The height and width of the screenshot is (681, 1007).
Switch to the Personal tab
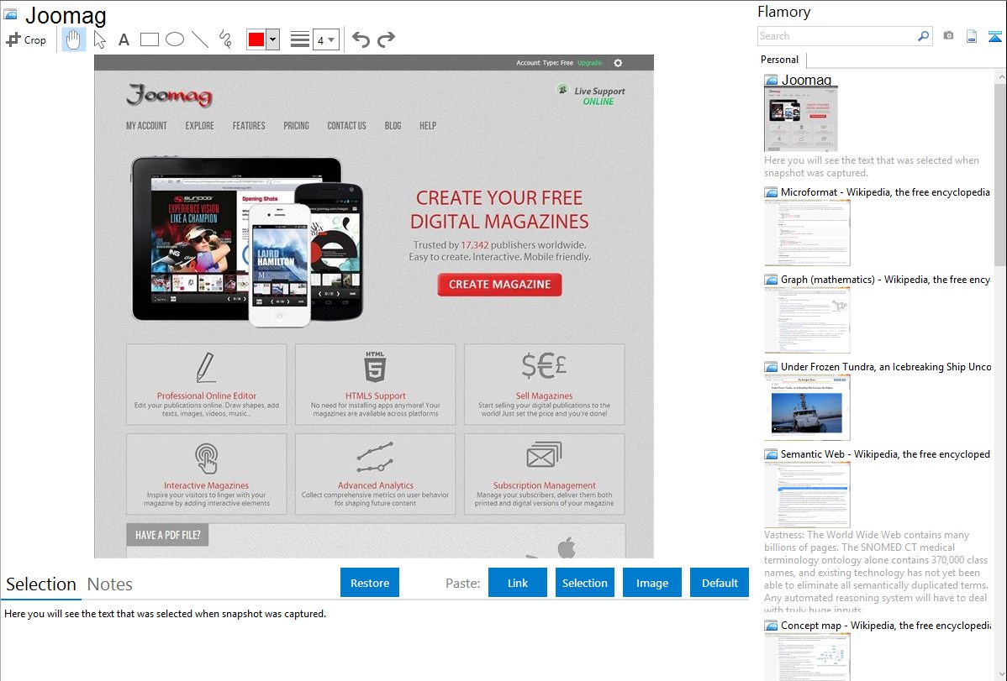(780, 60)
